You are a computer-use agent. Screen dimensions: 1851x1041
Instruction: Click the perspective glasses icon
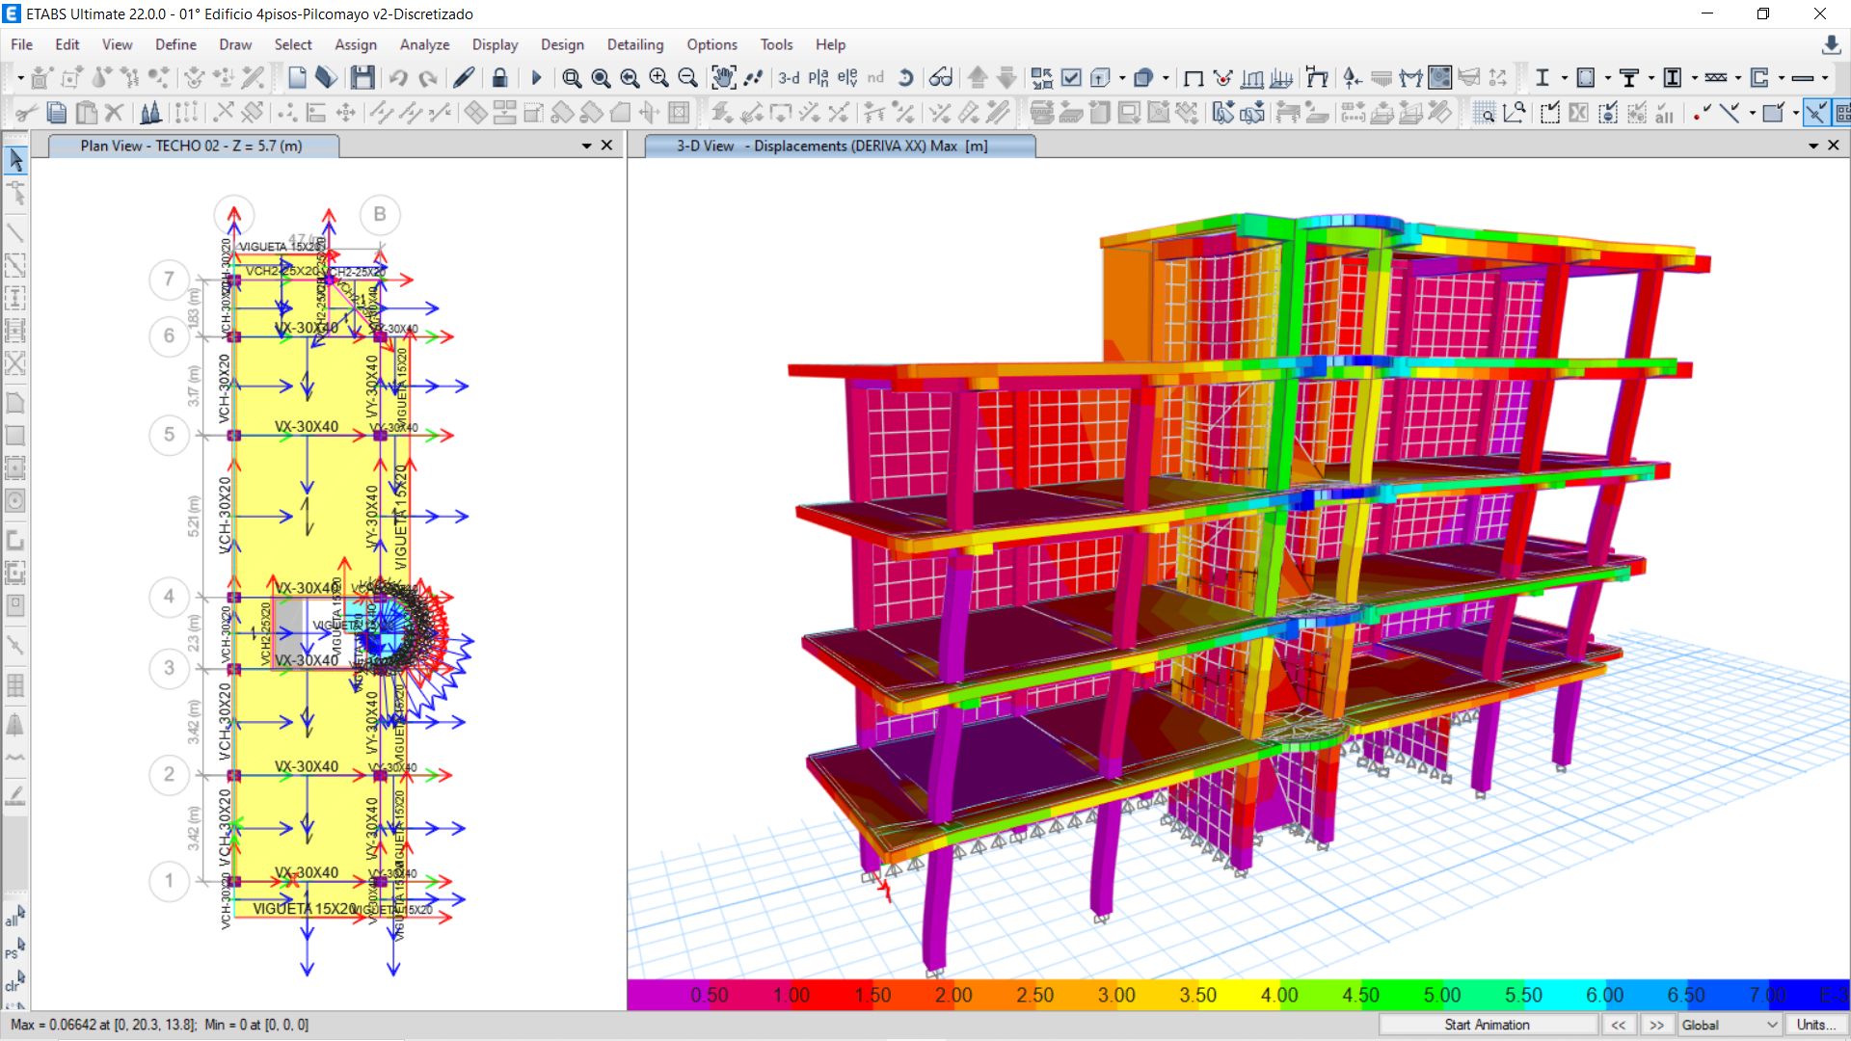(941, 78)
